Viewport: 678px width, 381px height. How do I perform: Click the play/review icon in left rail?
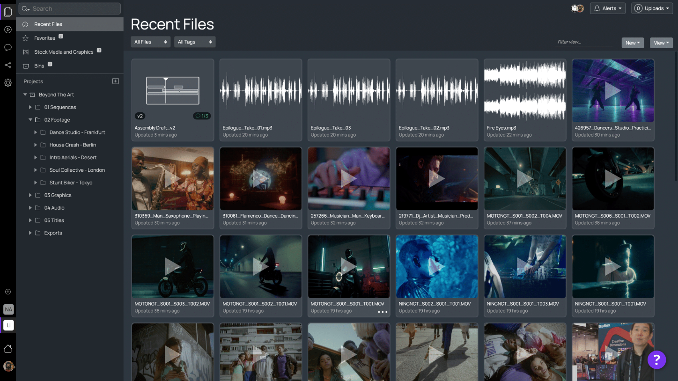8,30
